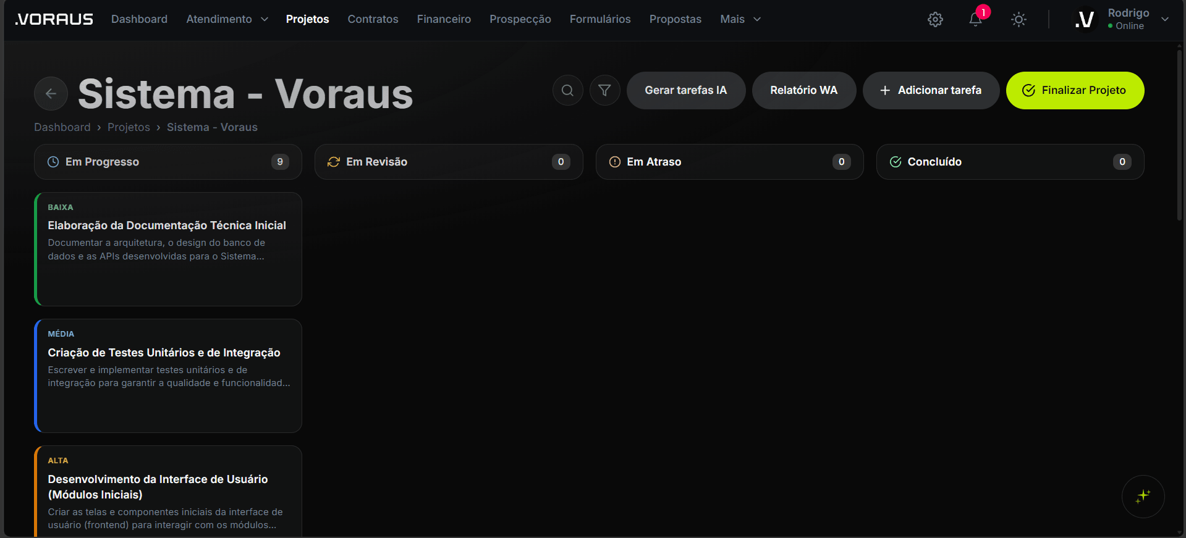Expand the Atendimento dropdown menu
The height and width of the screenshot is (538, 1186).
pyautogui.click(x=227, y=19)
